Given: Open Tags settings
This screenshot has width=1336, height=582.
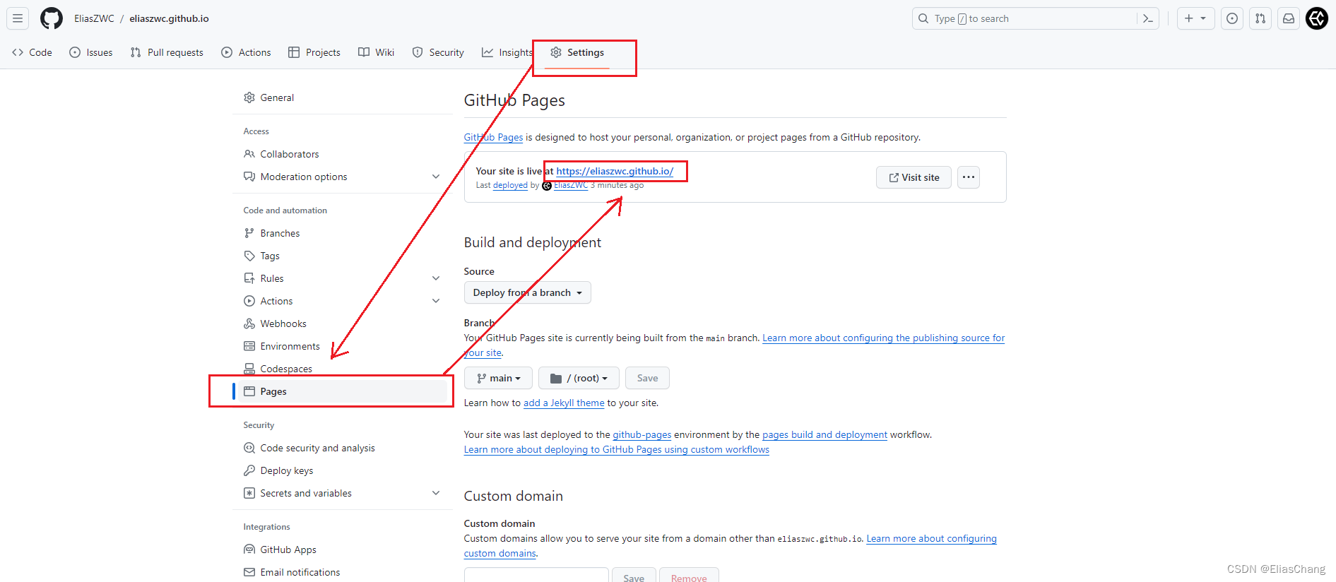Looking at the screenshot, I should [x=343, y=256].
